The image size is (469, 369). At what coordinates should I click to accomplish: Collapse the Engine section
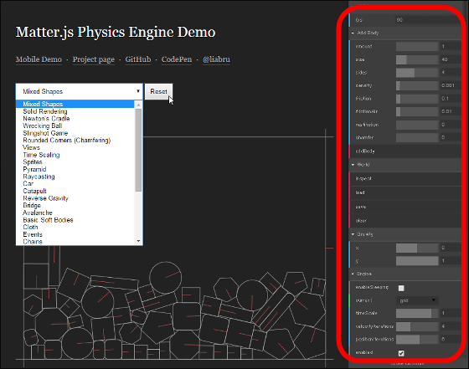(353, 274)
